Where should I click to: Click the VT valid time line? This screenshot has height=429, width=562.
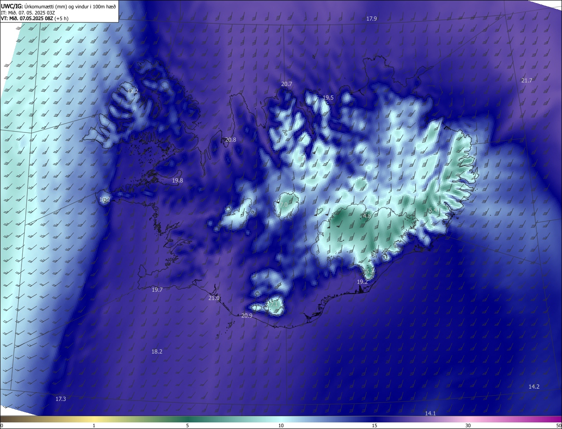(x=35, y=18)
